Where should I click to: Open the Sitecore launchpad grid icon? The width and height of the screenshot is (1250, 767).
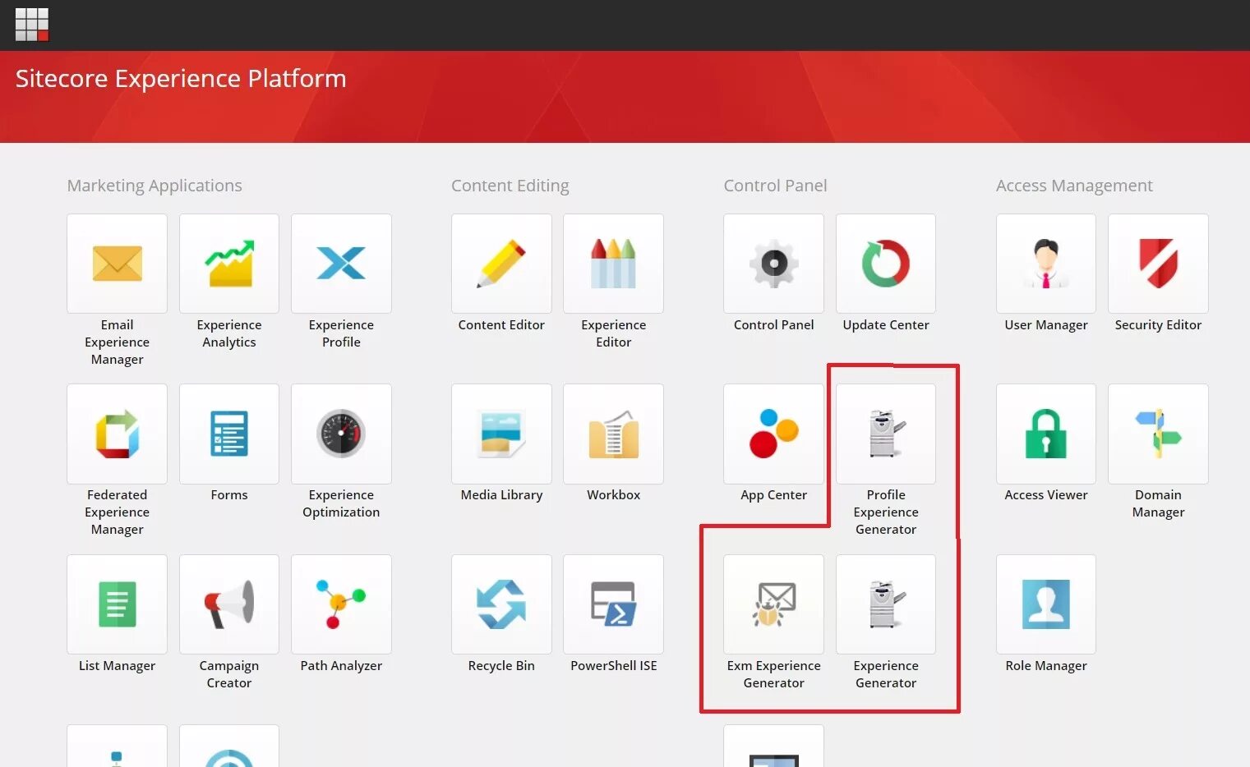(32, 25)
